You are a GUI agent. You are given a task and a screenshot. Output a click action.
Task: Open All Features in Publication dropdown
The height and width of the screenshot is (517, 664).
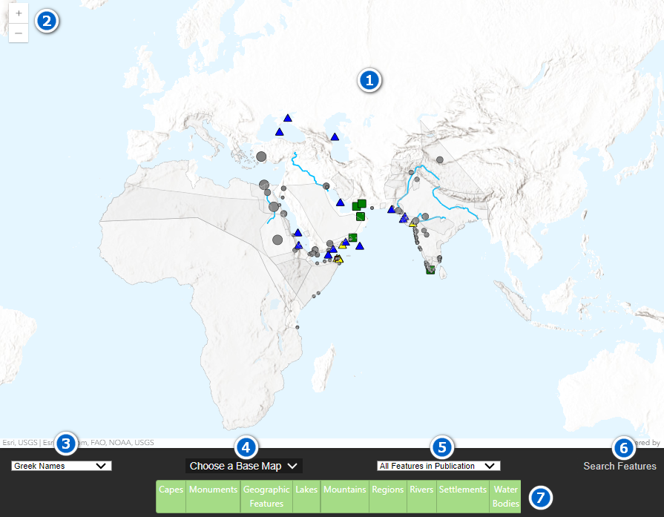click(438, 466)
